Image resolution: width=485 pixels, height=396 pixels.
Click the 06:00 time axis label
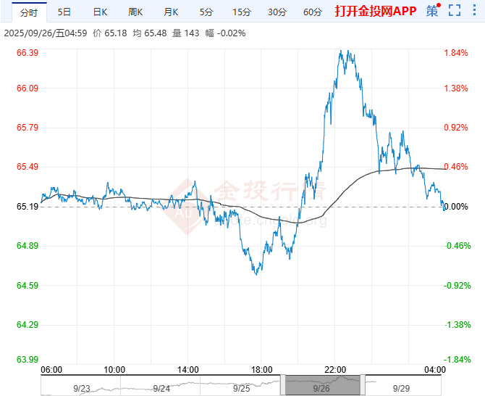tap(51, 370)
